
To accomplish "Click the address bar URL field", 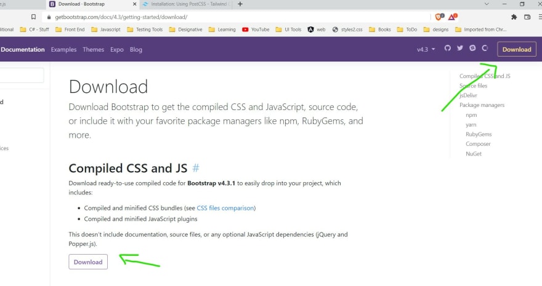I will pyautogui.click(x=237, y=17).
